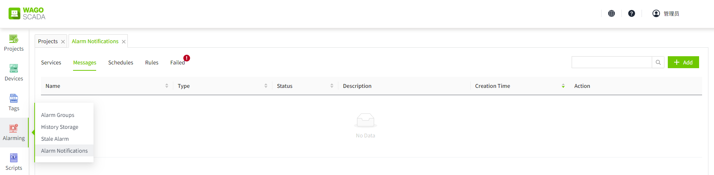
Task: Sort by Creation Time column
Action: click(563, 86)
